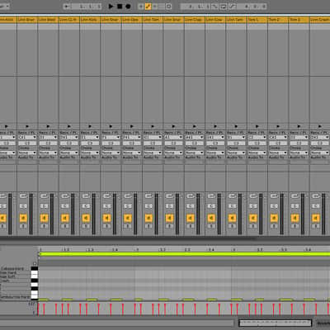Solo the Tom 2 chain
The height and width of the screenshot is (330, 330).
pyautogui.click(x=274, y=226)
